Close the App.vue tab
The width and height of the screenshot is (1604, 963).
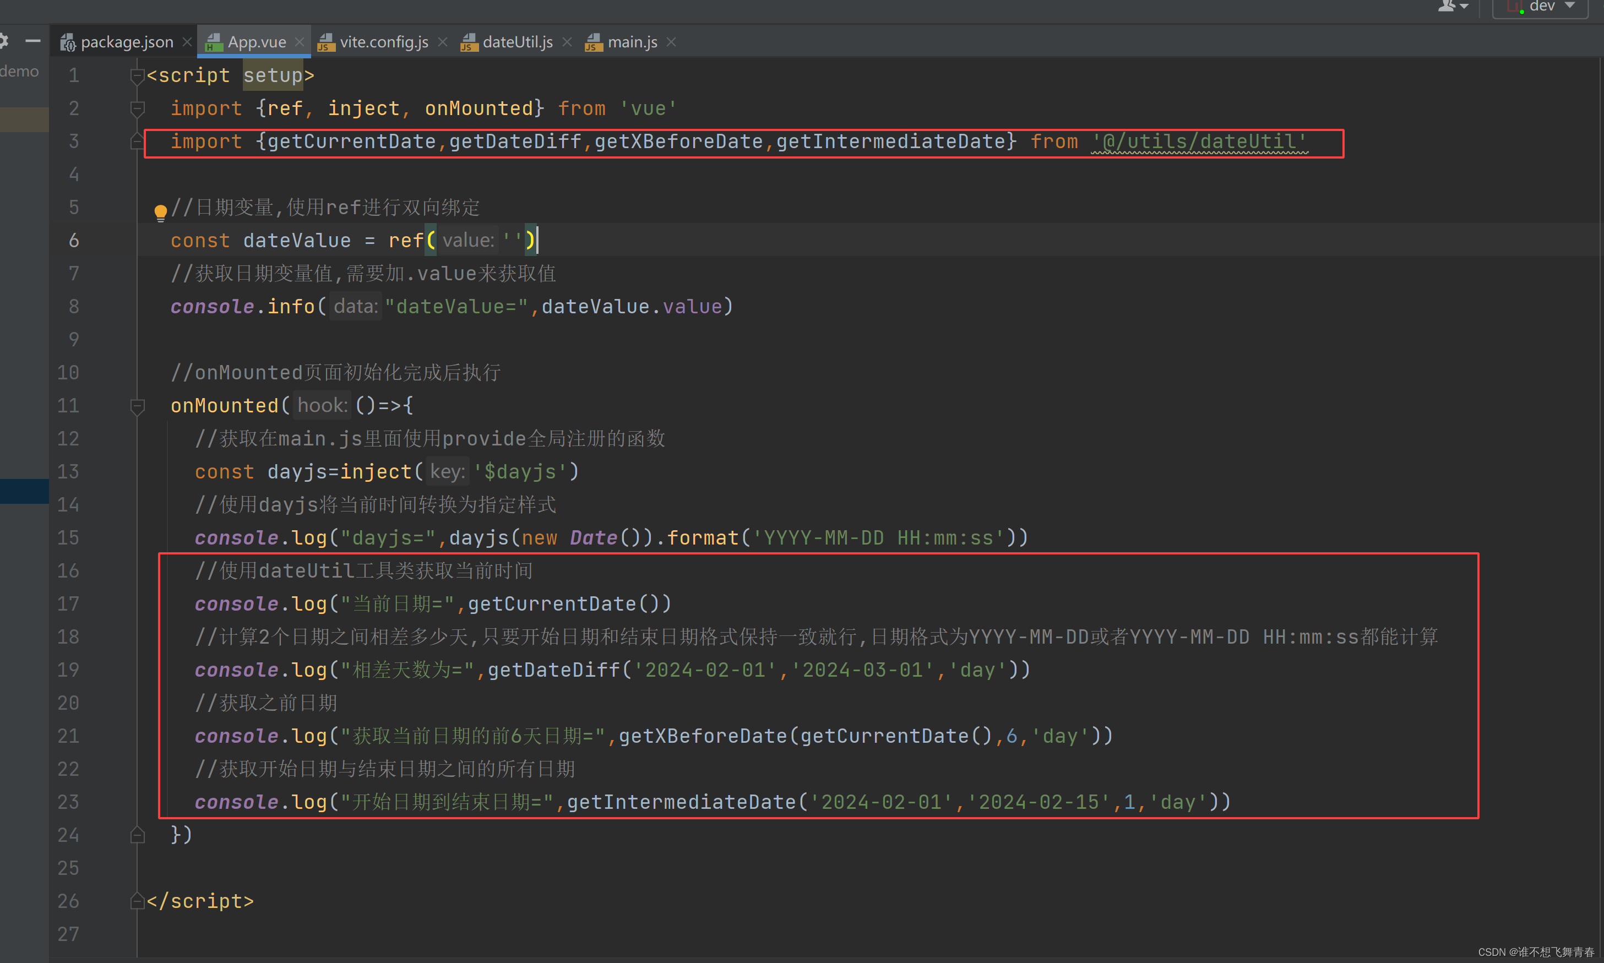299,42
